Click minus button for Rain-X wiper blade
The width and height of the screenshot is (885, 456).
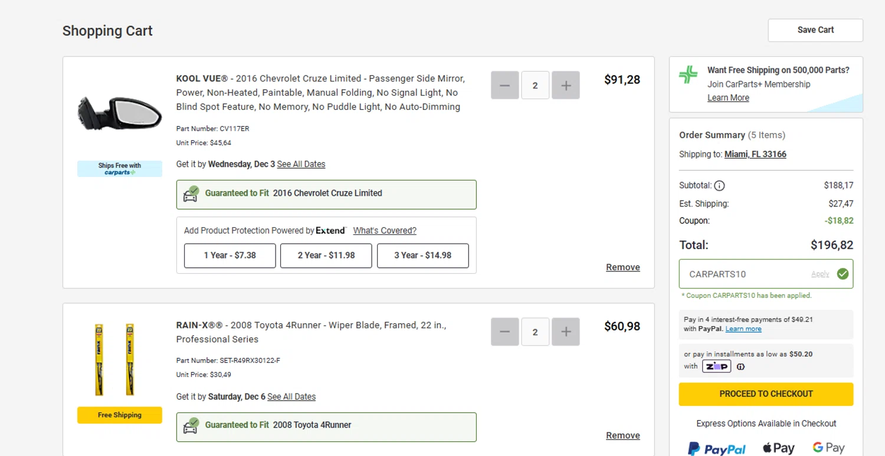(504, 332)
